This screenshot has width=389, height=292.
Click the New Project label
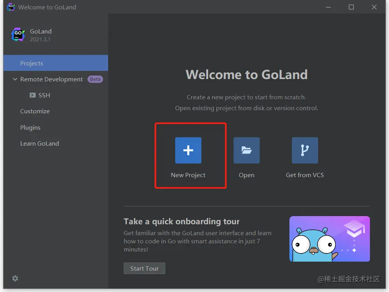[188, 175]
